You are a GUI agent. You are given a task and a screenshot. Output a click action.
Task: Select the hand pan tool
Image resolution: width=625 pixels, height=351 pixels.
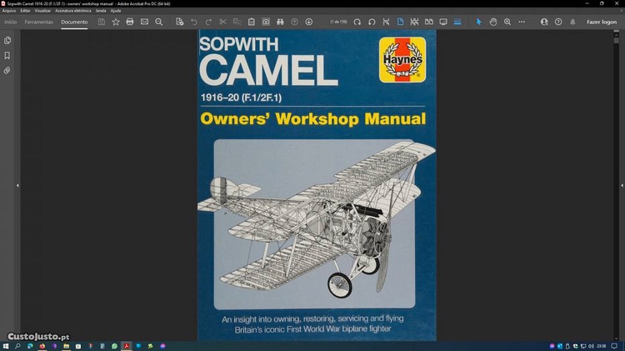pyautogui.click(x=493, y=22)
